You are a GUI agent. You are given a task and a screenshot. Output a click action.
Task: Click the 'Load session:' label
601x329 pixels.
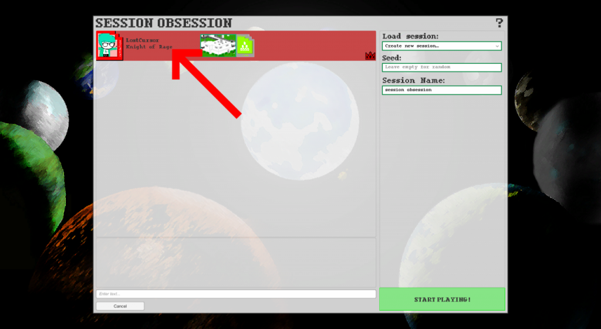pyautogui.click(x=410, y=36)
